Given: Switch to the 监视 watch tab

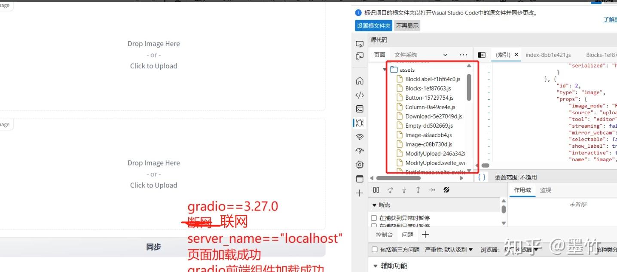Looking at the screenshot, I should (x=545, y=189).
